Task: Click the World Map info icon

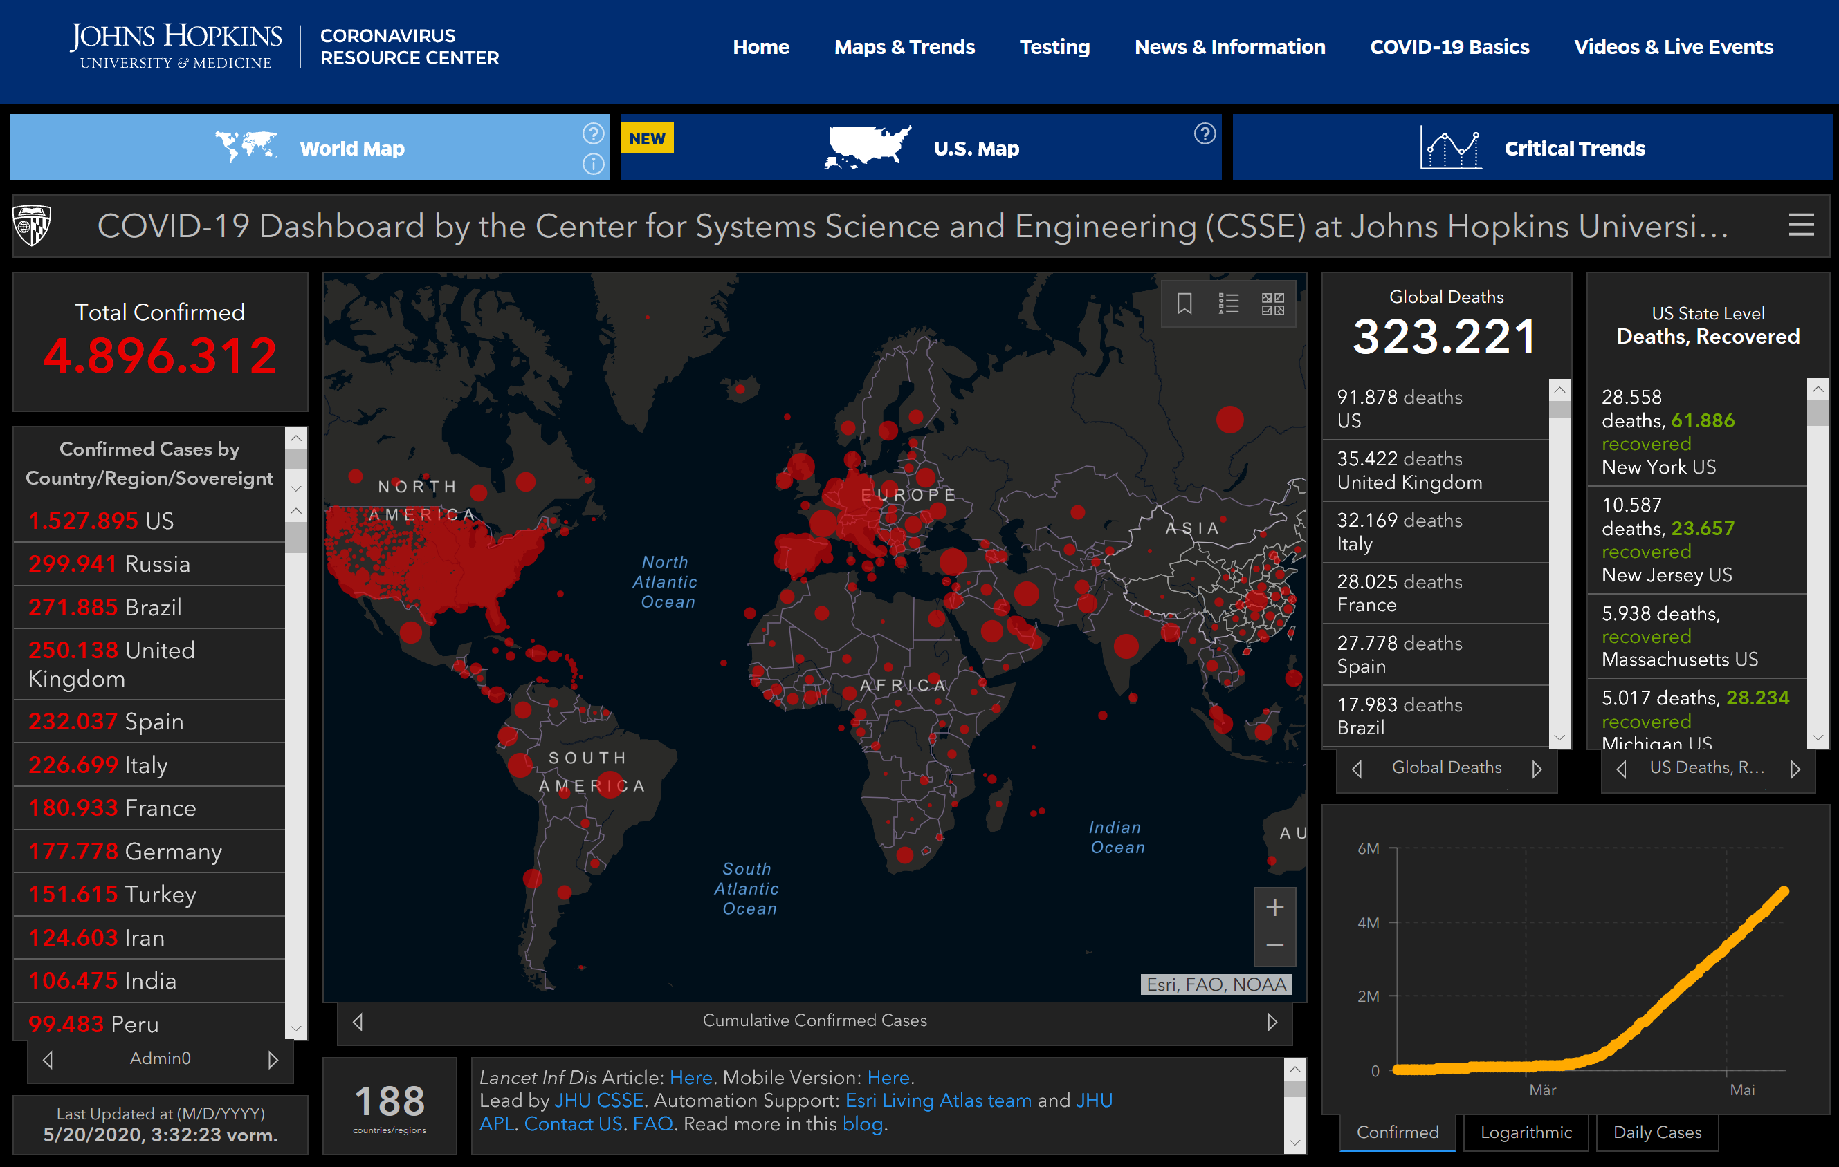Action: (593, 164)
